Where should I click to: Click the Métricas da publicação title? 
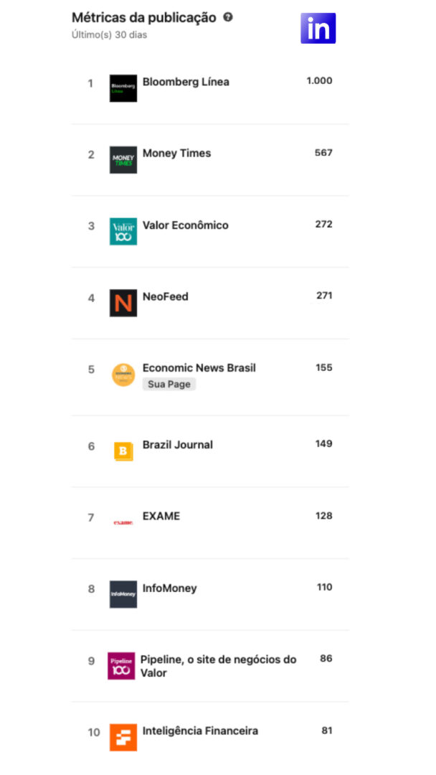tap(143, 17)
